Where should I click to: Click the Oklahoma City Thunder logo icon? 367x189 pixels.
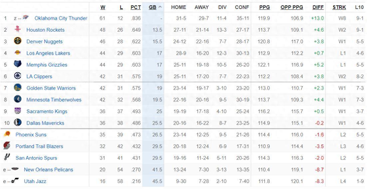pos(26,18)
